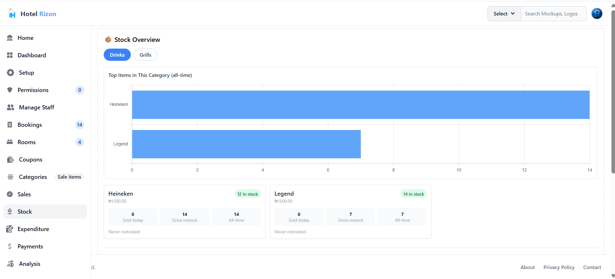Viewport: 615px width, 279px height.
Task: Open the Select dropdown in header
Action: click(x=504, y=14)
